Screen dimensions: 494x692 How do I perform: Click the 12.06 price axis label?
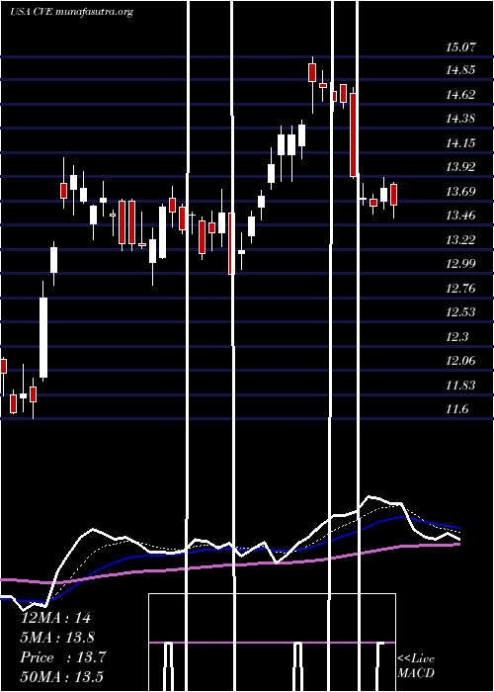tap(460, 361)
